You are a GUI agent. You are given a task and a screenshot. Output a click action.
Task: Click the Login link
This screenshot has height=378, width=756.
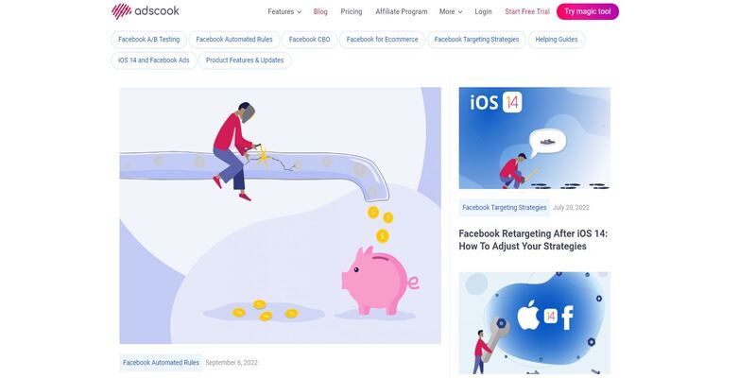point(483,11)
